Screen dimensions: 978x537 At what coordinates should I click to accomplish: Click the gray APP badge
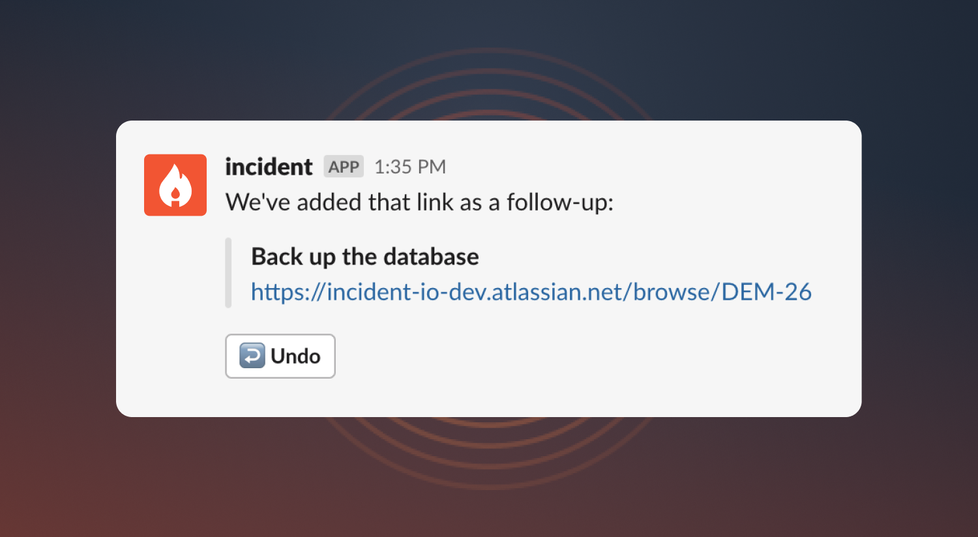point(344,167)
